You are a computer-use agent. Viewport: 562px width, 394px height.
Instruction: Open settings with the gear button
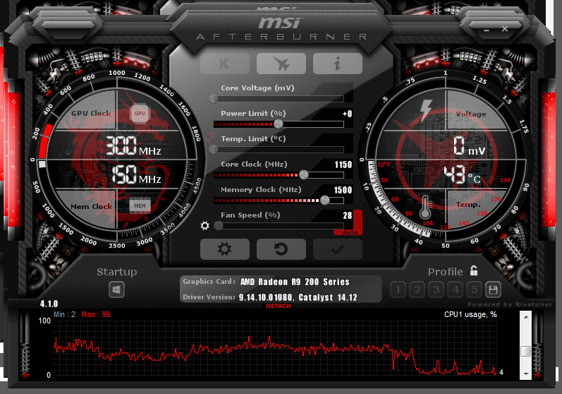225,249
